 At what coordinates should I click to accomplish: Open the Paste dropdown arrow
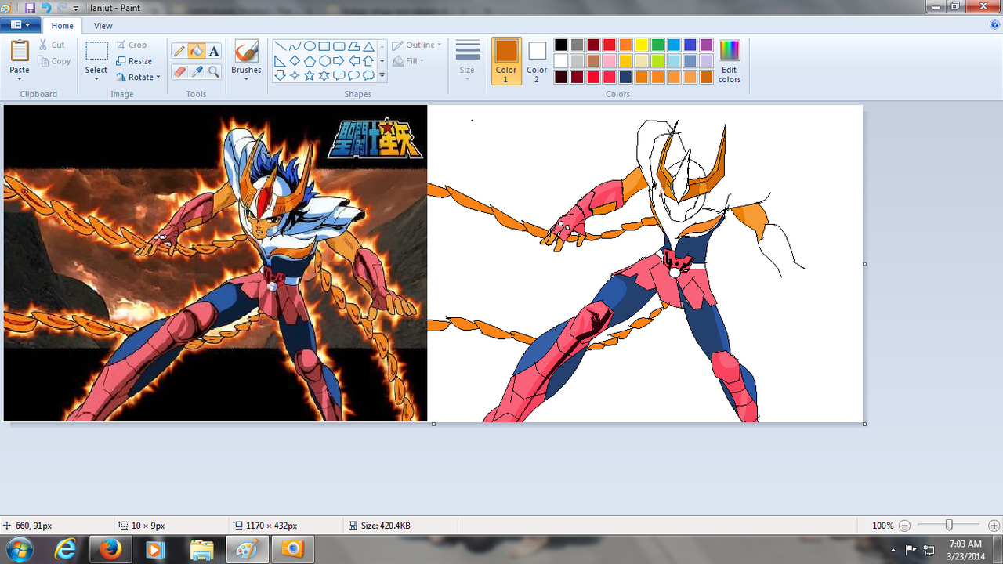point(20,79)
